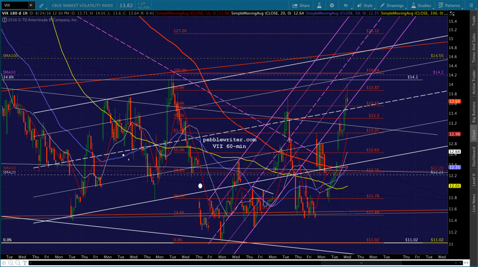This screenshot has width=478, height=267.
Task: Click the scrollbar rightmost arrow
Action: (x=460, y=263)
